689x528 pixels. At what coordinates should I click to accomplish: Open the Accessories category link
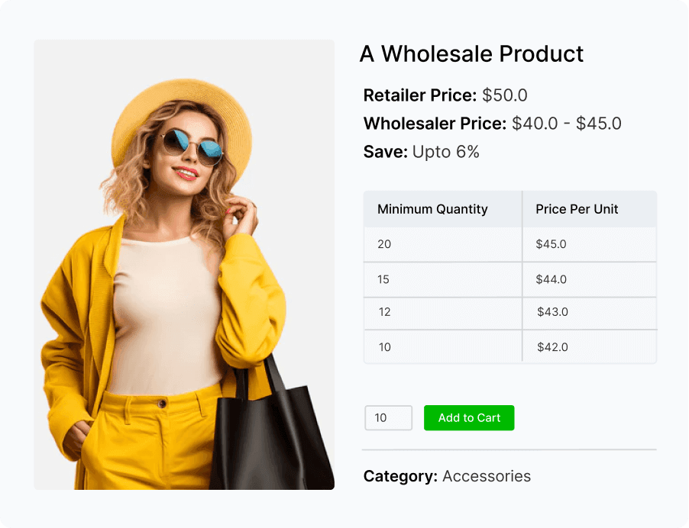487,476
